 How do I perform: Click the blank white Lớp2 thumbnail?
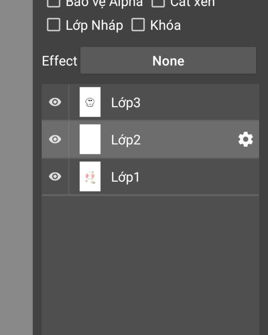(x=90, y=139)
